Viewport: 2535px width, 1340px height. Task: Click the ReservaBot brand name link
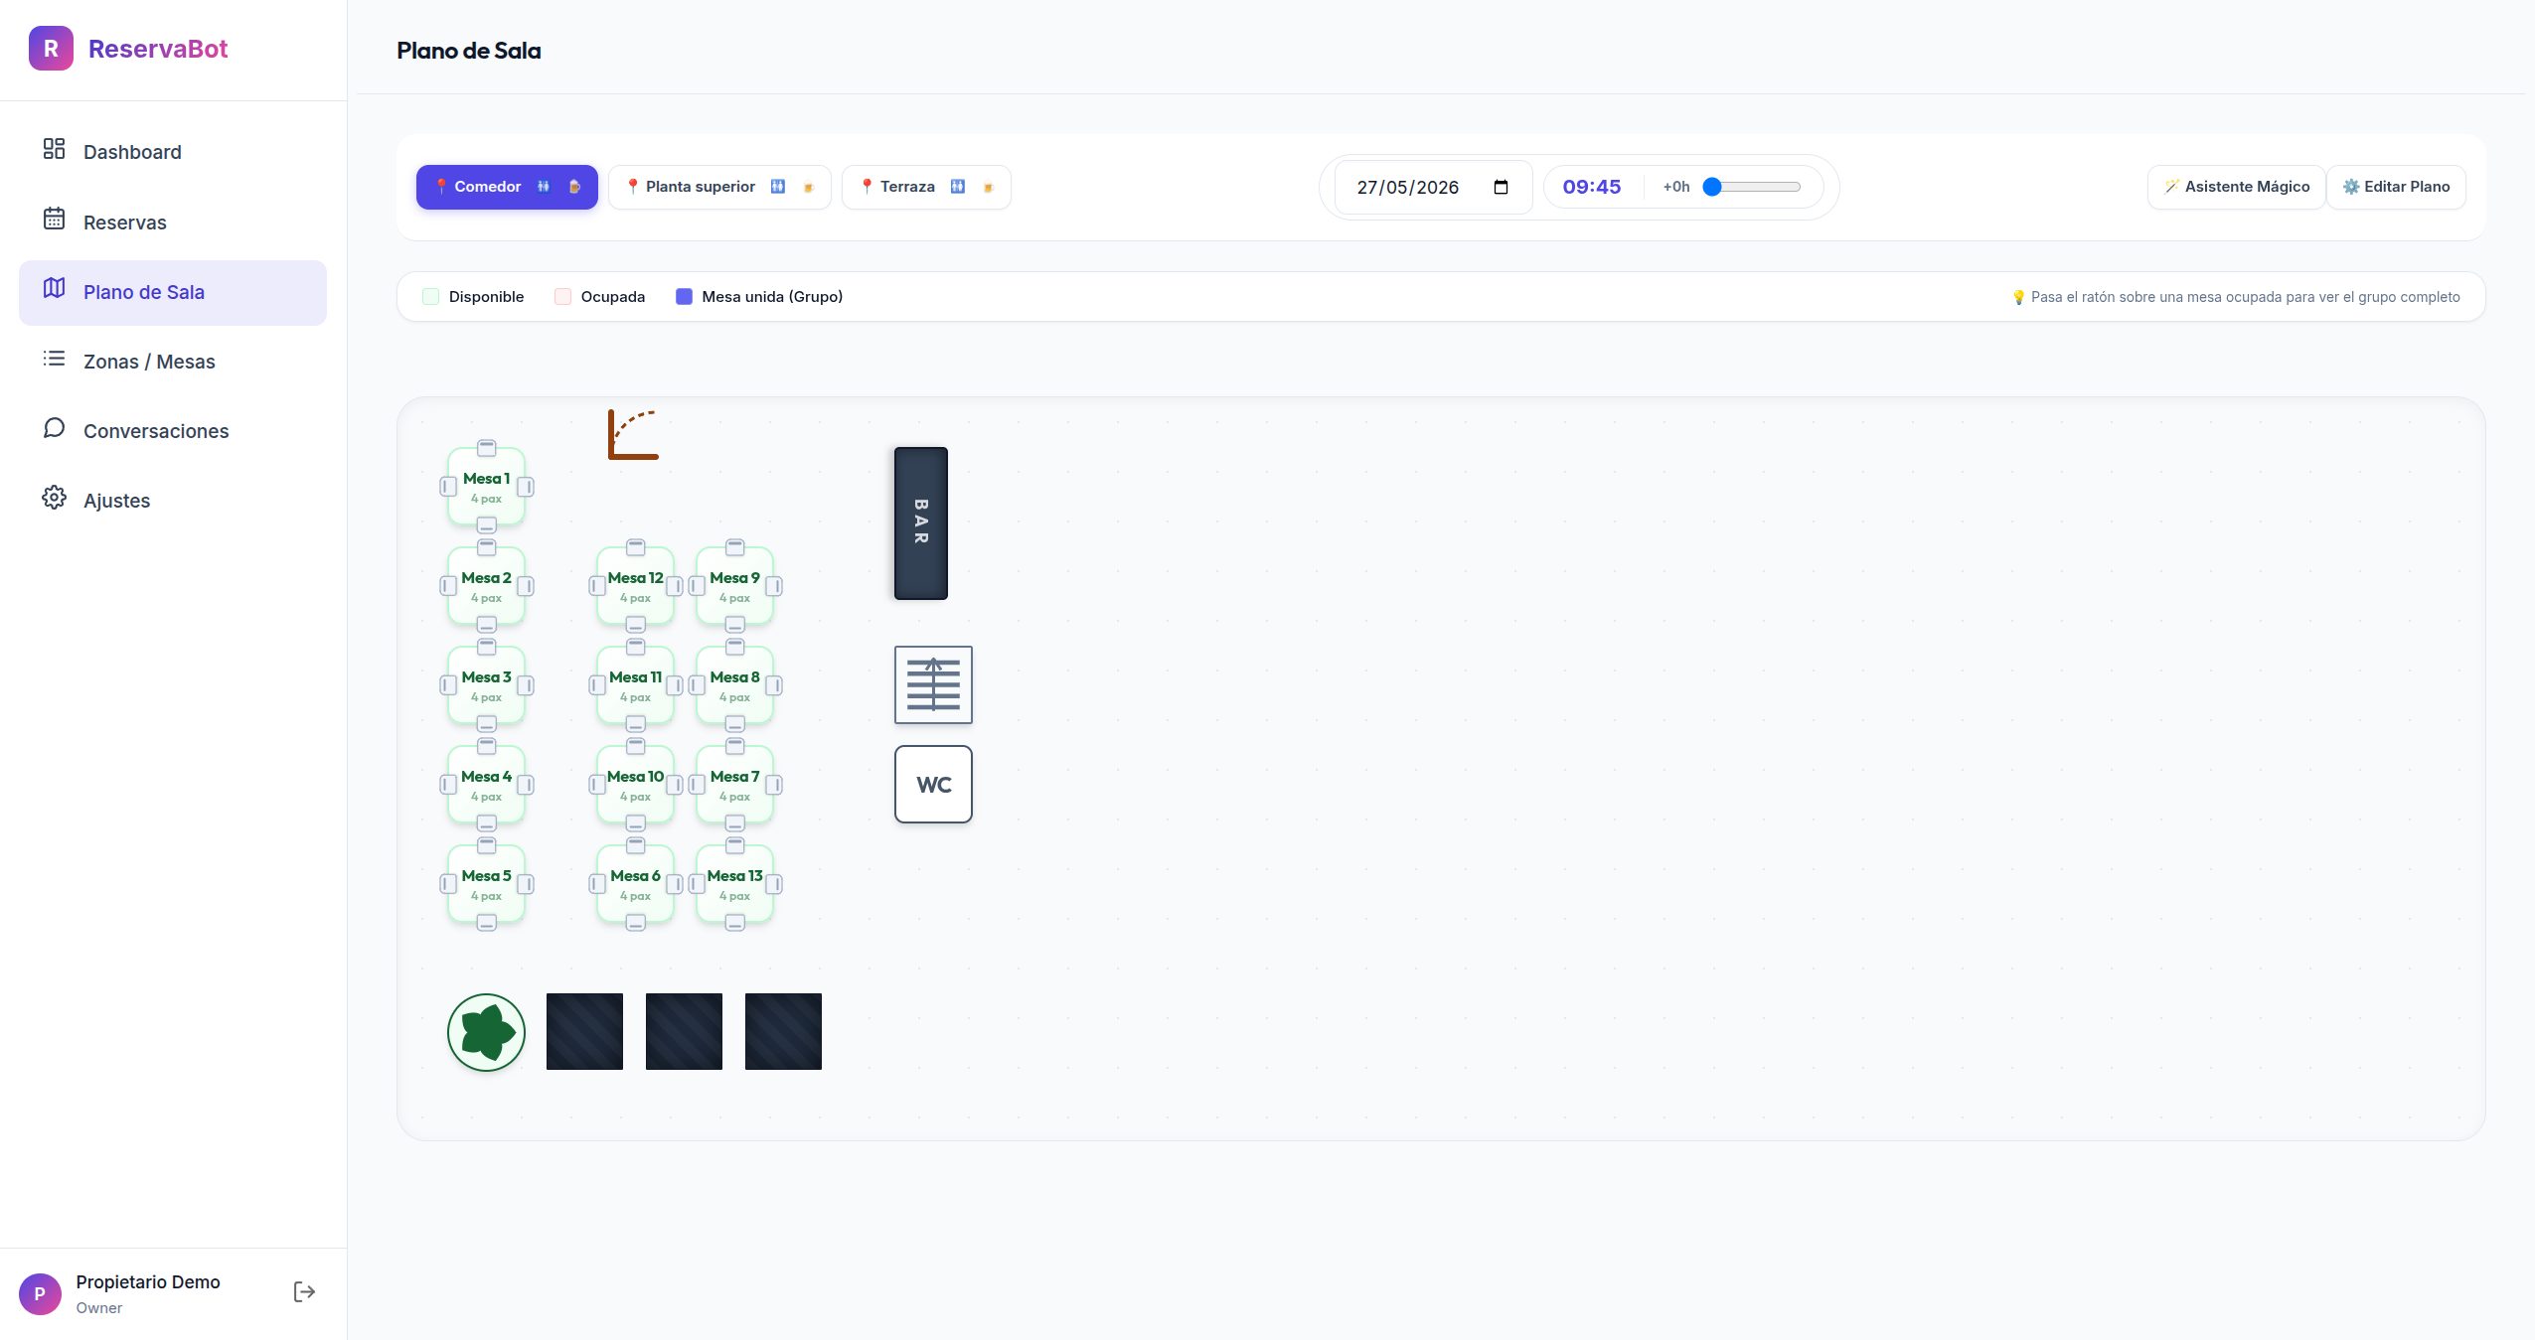(158, 49)
